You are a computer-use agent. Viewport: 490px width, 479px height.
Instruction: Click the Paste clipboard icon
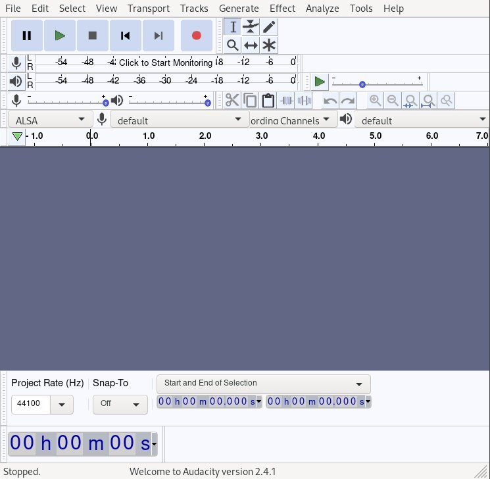point(268,101)
